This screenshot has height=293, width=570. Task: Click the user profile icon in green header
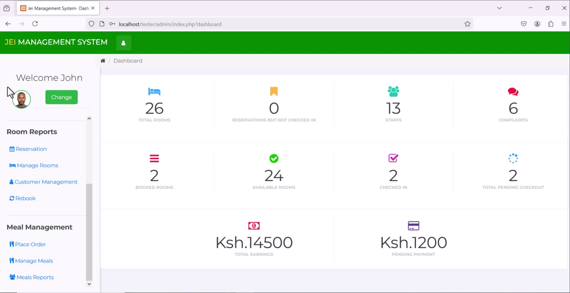[123, 43]
